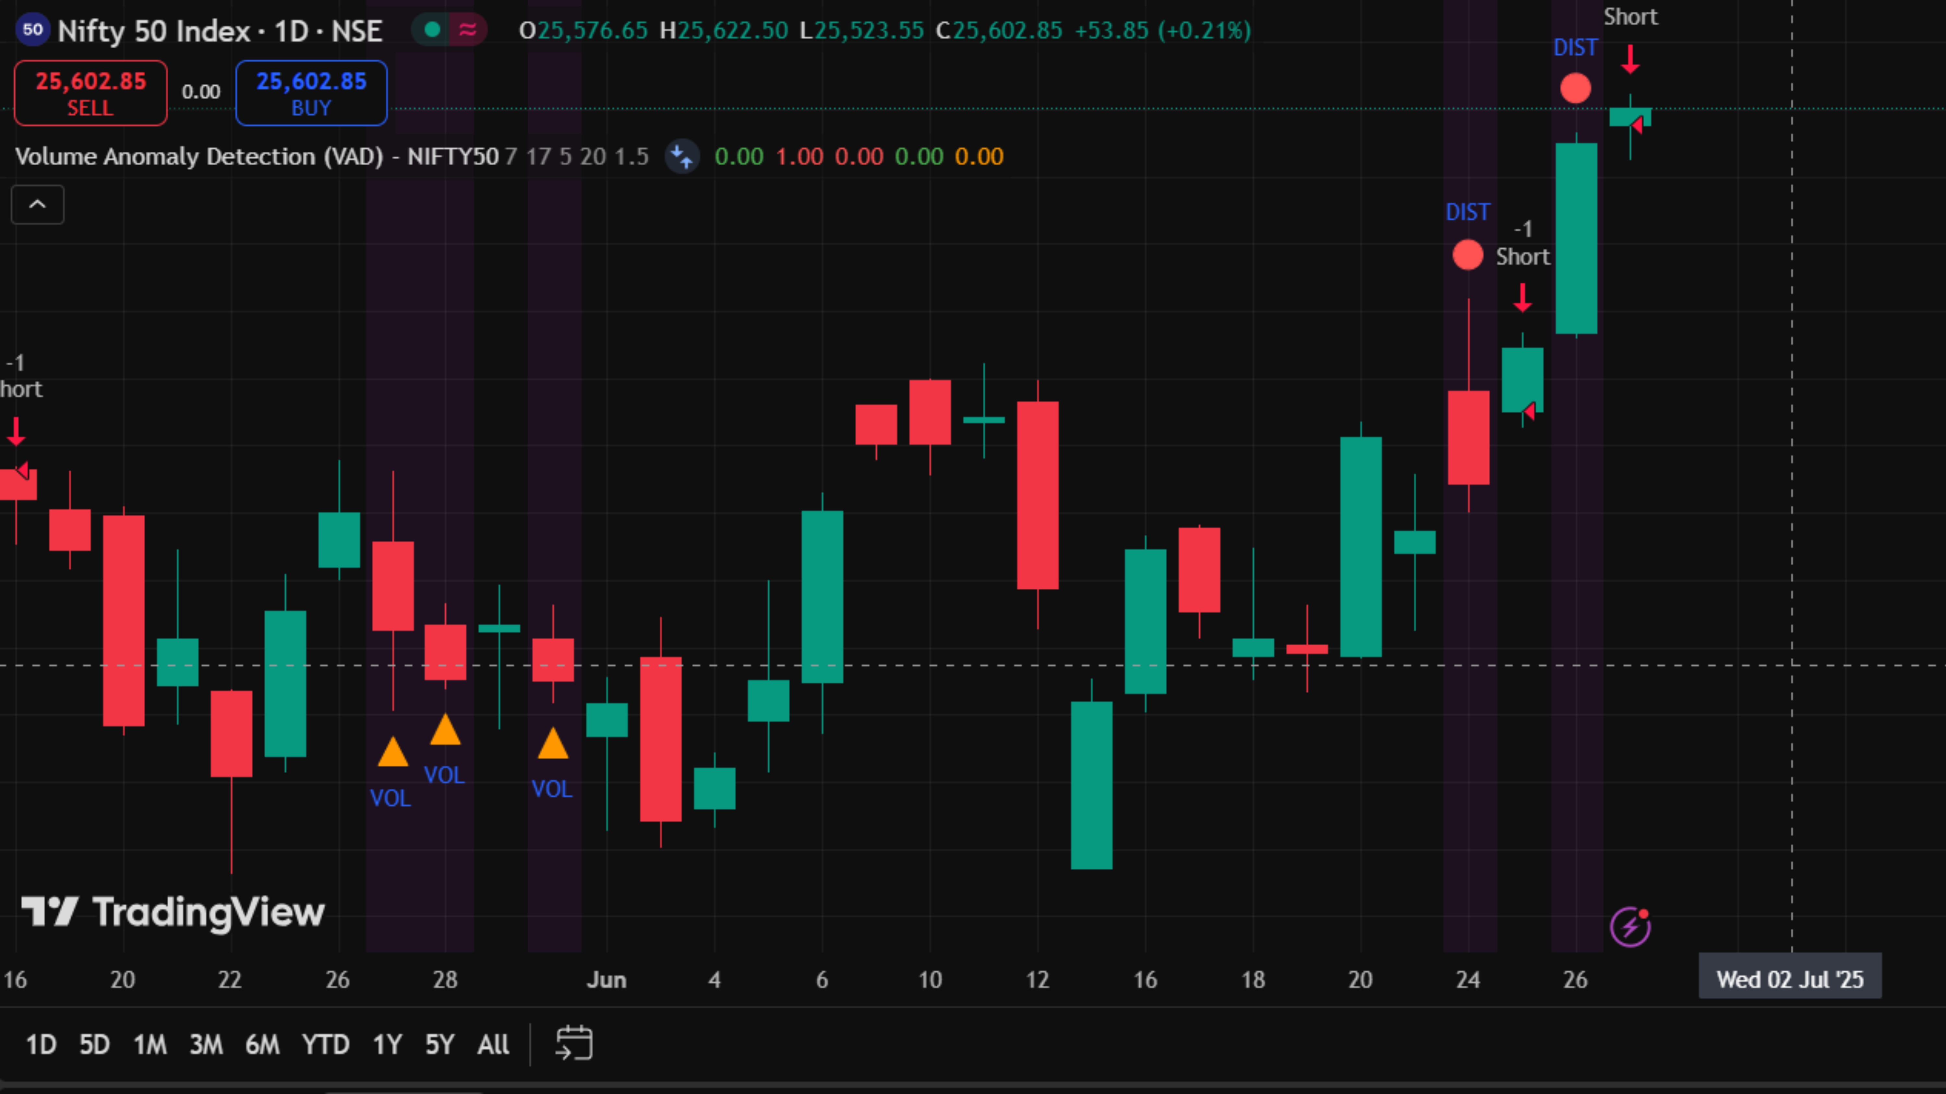Viewport: 1946px width, 1094px height.
Task: Click the red candle on 12 June
Action: pos(1038,495)
